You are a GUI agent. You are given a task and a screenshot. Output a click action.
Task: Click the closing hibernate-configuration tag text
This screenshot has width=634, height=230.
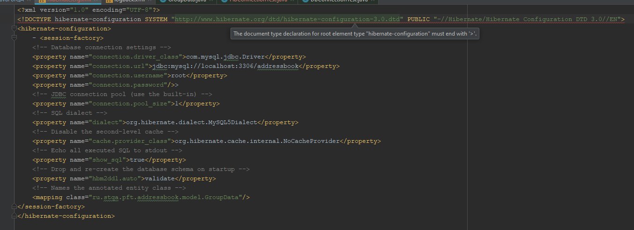pos(66,216)
